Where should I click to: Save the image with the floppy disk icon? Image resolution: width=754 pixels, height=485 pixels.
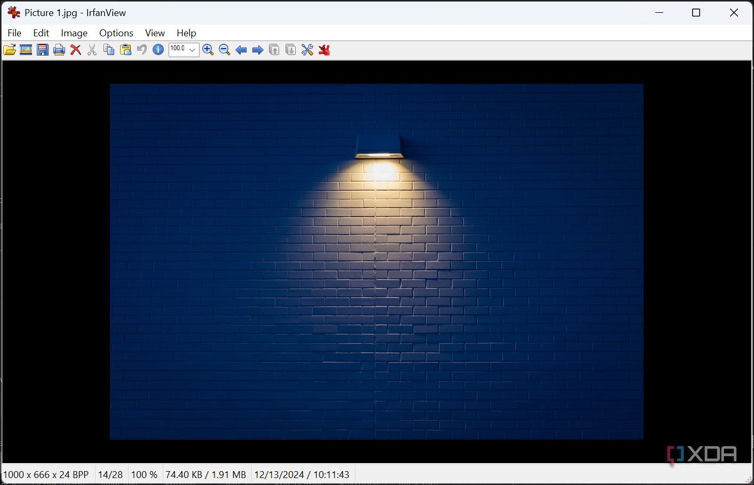coord(43,50)
